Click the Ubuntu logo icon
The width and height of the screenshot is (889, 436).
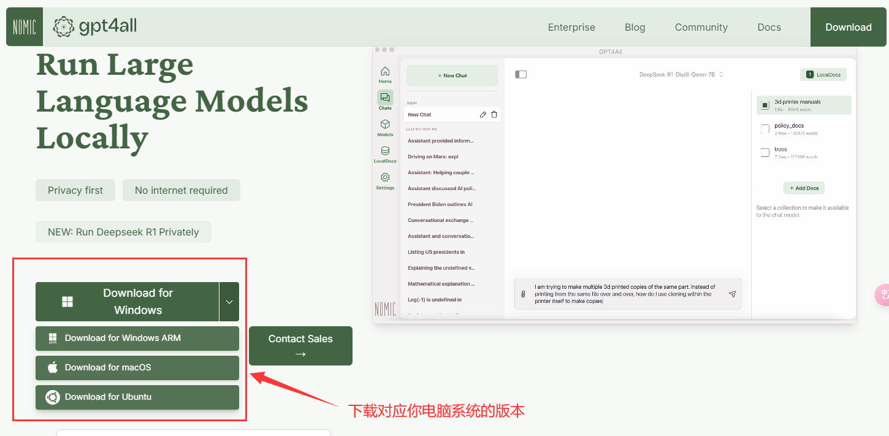[53, 397]
